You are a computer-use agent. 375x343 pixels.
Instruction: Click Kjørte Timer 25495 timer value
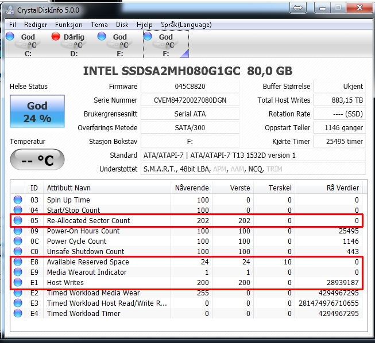tap(339, 142)
